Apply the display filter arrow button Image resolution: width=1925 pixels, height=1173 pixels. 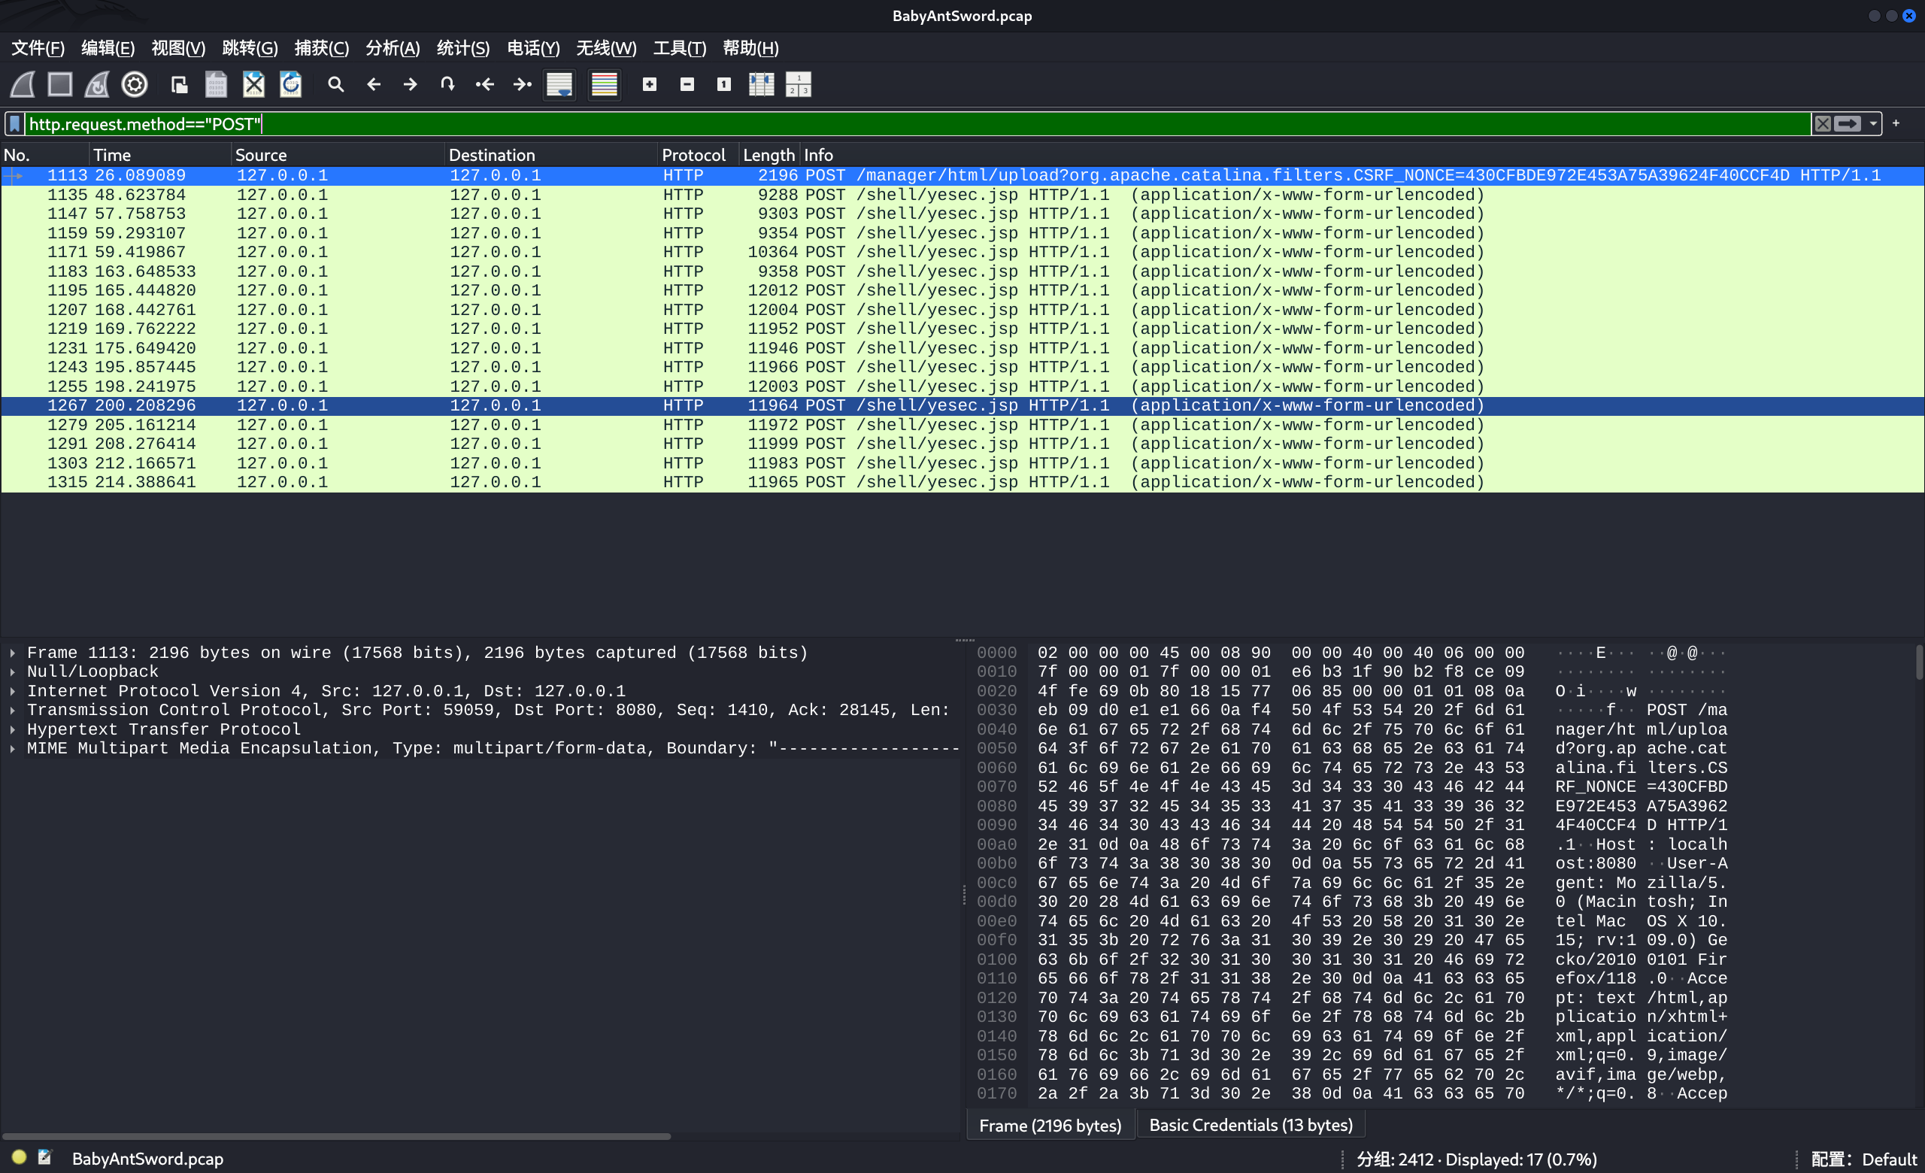pyautogui.click(x=1847, y=123)
